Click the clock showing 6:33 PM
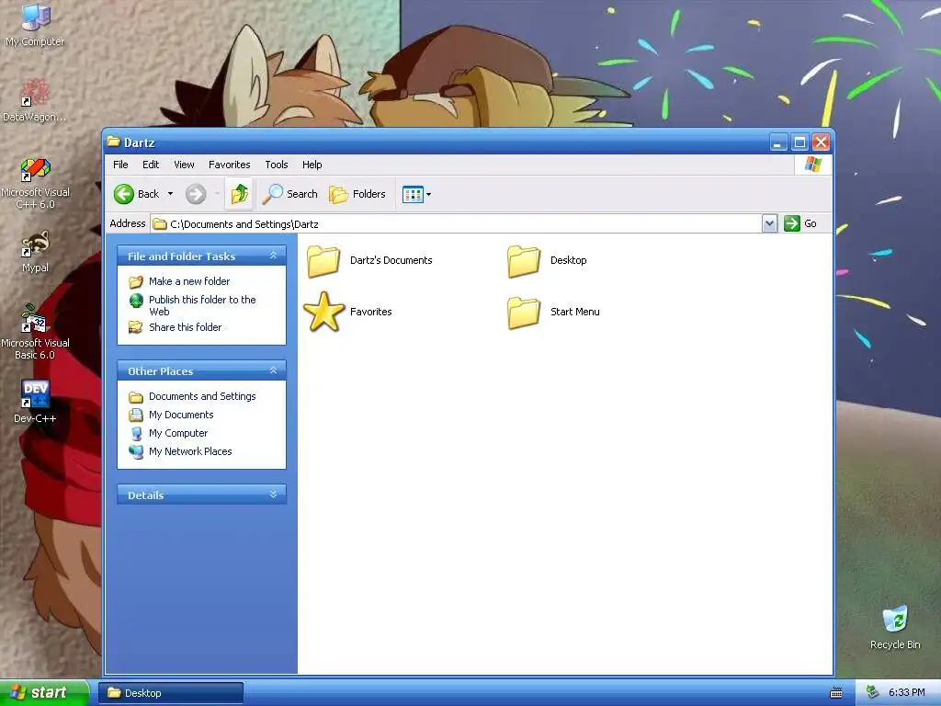This screenshot has width=941, height=706. tap(907, 693)
